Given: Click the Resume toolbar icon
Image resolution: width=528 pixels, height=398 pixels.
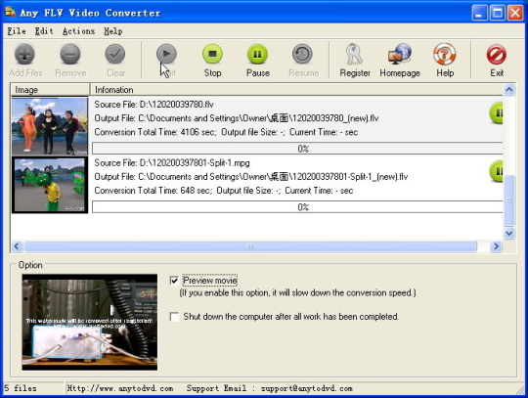Looking at the screenshot, I should [x=302, y=54].
